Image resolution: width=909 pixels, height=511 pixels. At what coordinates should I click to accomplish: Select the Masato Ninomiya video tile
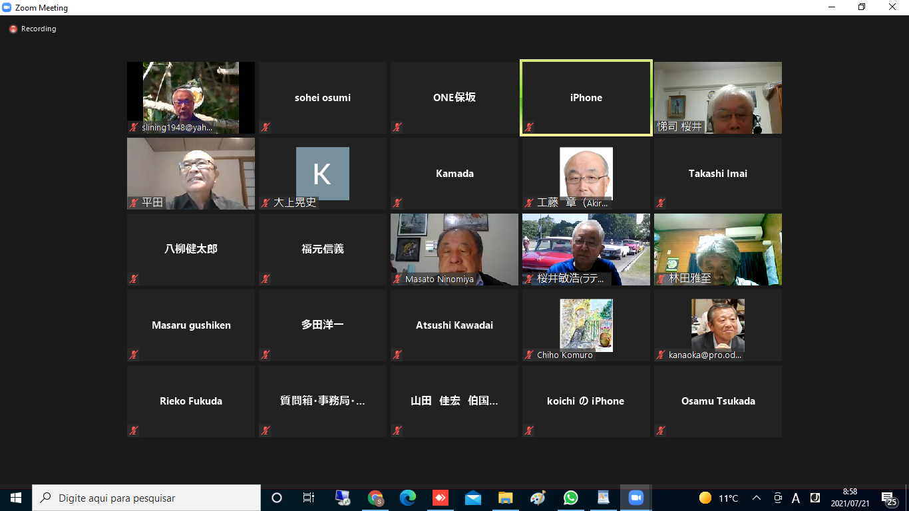pyautogui.click(x=454, y=250)
